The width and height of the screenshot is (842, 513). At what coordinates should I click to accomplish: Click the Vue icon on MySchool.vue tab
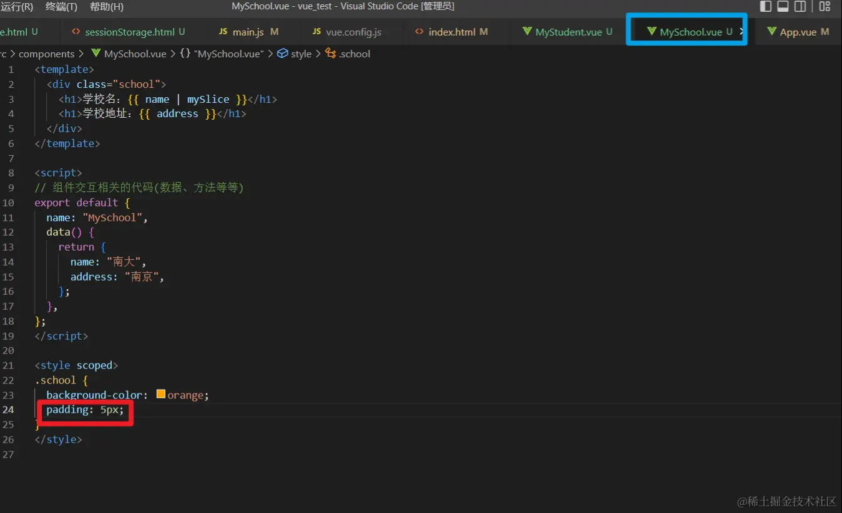pos(652,32)
